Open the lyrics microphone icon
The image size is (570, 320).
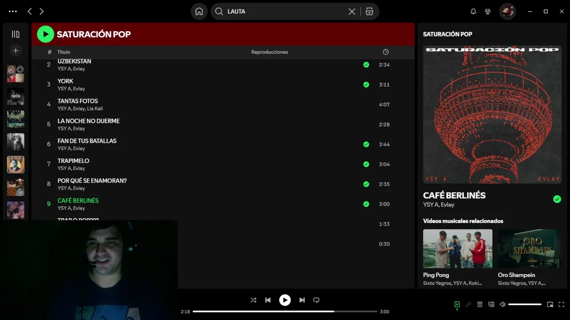[x=468, y=304]
